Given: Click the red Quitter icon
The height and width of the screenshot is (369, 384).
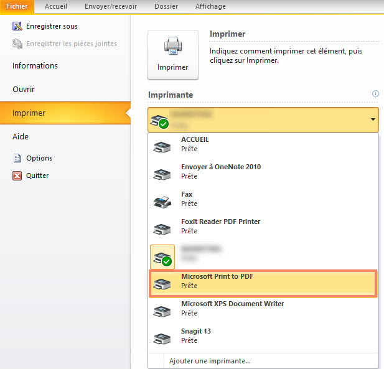Looking at the screenshot, I should point(17,175).
